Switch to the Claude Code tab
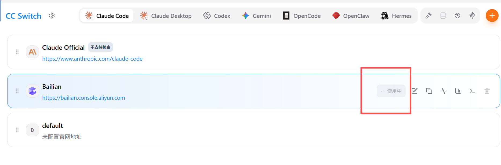The image size is (501, 165). click(x=107, y=16)
